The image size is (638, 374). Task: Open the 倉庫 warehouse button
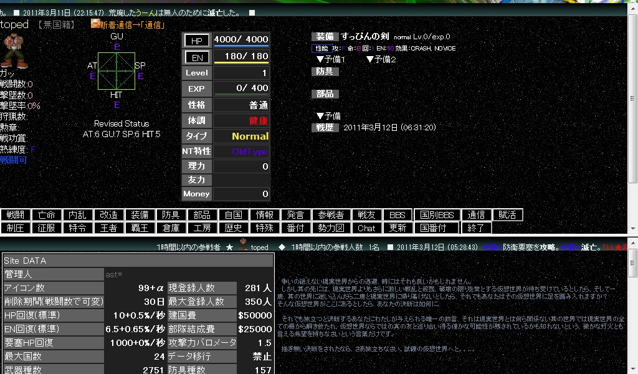click(x=171, y=228)
